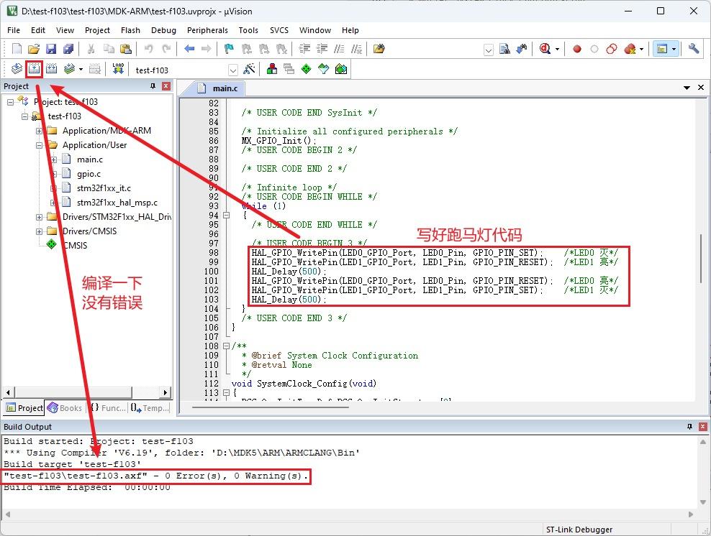
Task: Open the Pack Installer from the toolbar
Action: click(x=341, y=69)
